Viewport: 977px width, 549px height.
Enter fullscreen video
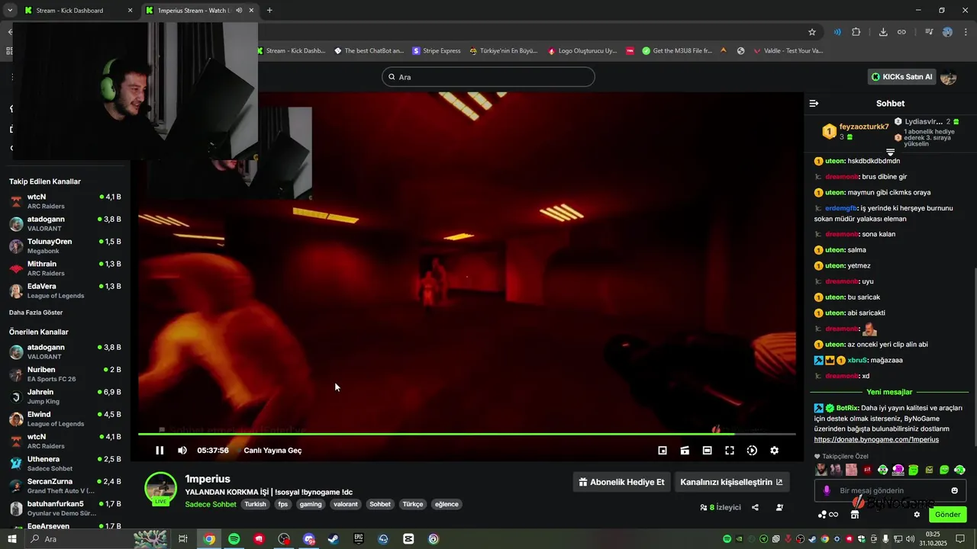pos(730,451)
